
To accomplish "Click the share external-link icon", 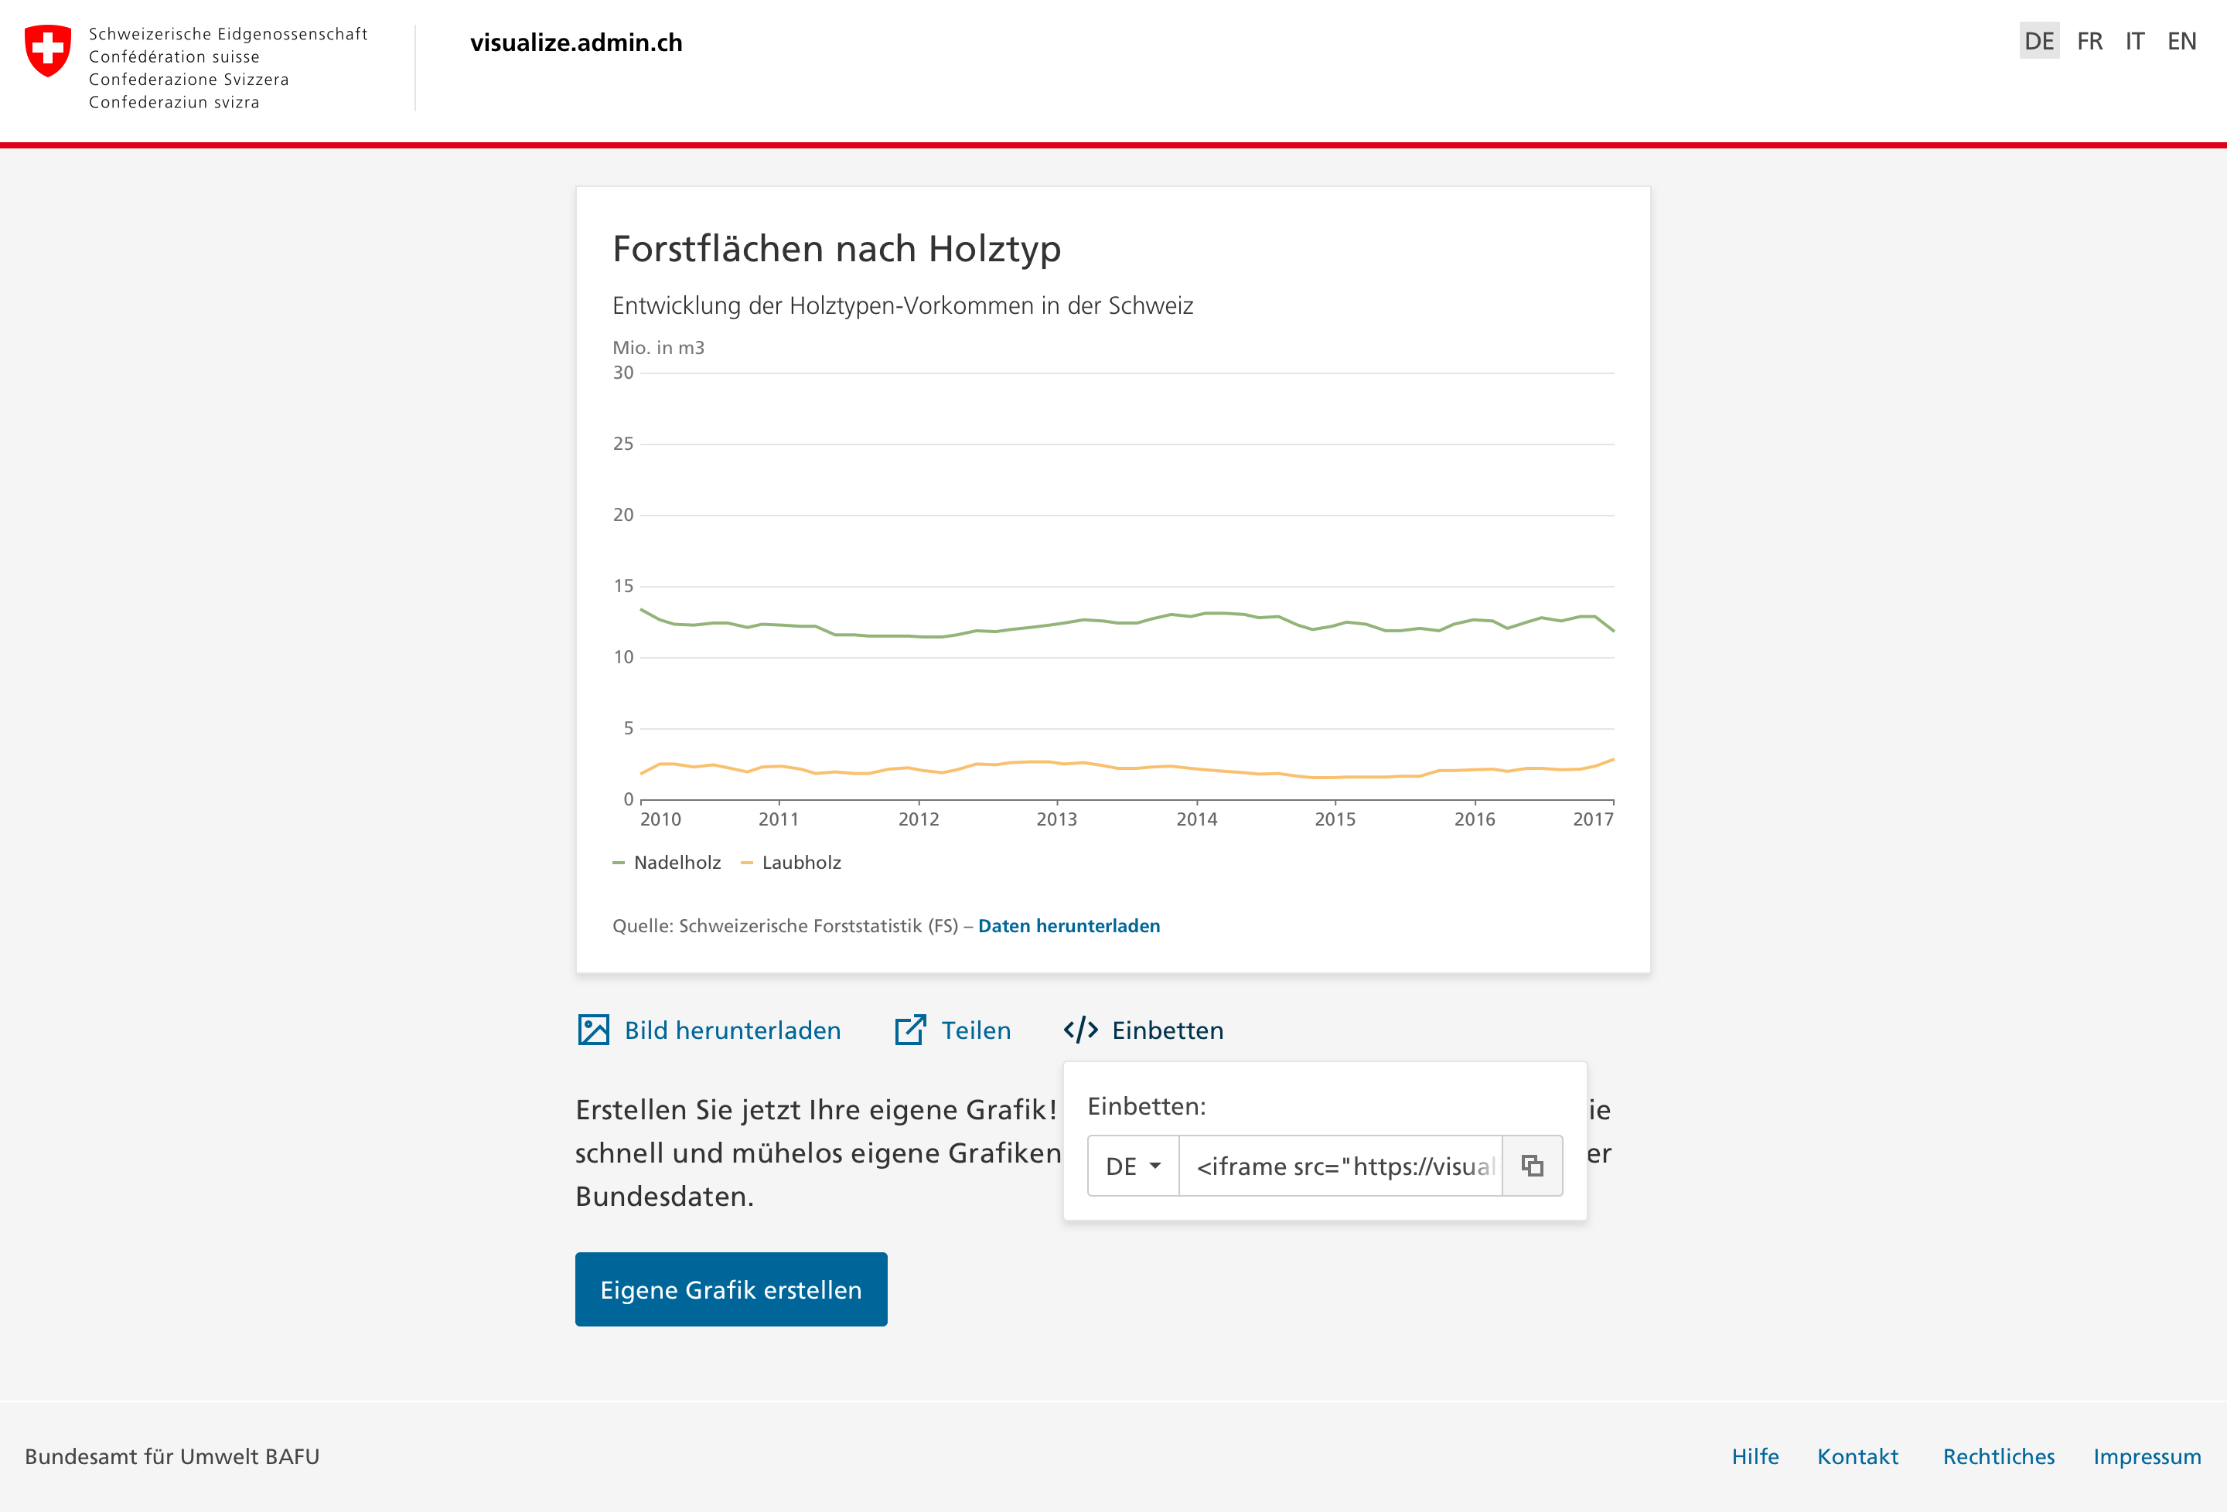I will pyautogui.click(x=909, y=1030).
